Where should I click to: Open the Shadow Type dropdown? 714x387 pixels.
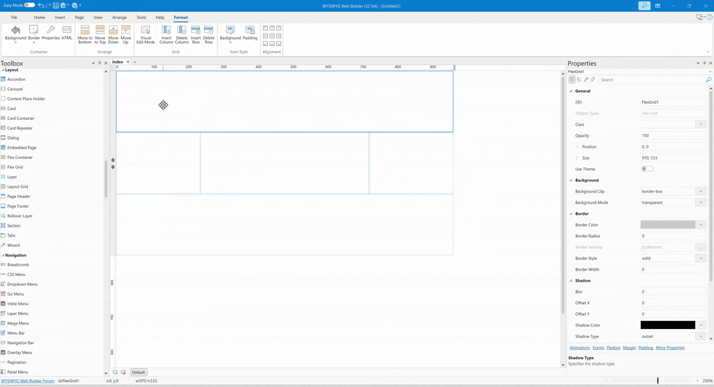tap(701, 337)
